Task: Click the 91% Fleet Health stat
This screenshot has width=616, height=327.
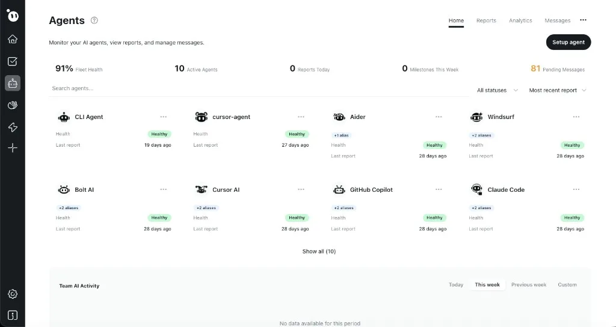Action: point(79,69)
